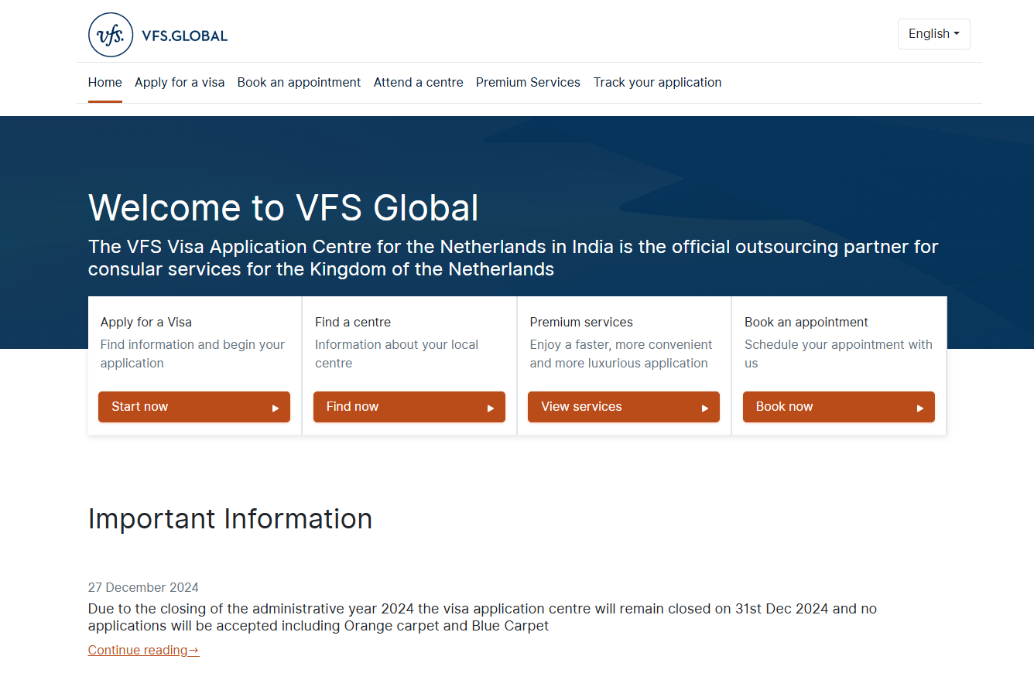
Task: Select the Home navigation tab
Action: (x=104, y=82)
